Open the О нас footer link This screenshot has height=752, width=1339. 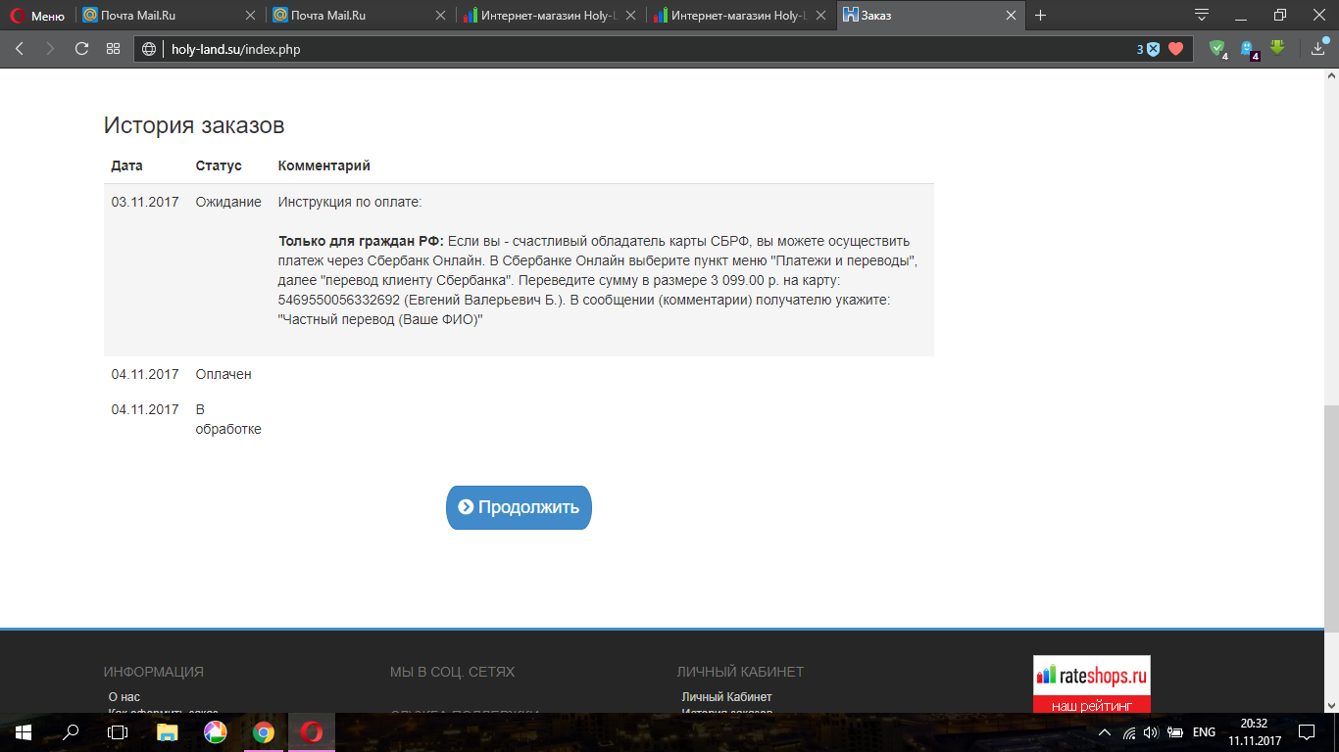(x=124, y=697)
